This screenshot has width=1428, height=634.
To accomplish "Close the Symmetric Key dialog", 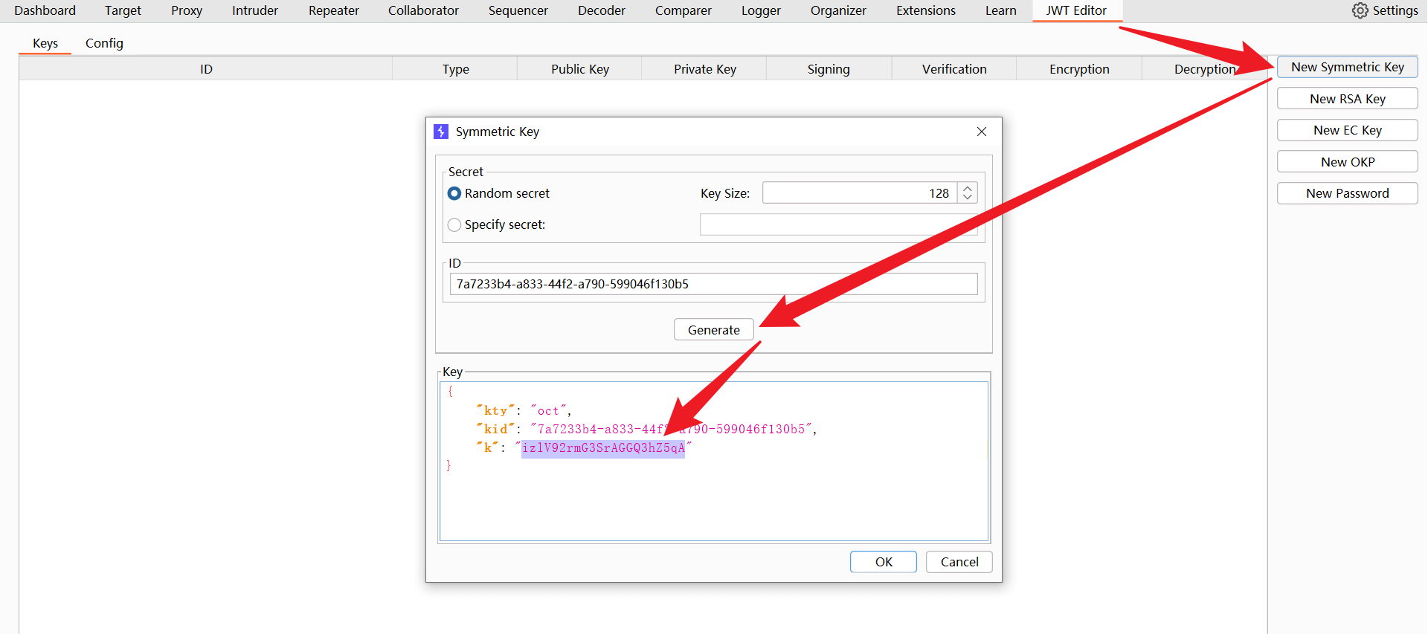I will 981,132.
